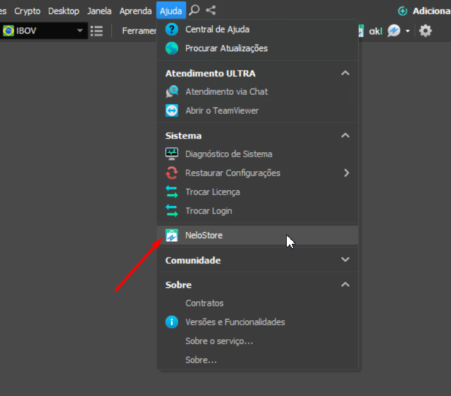Click the Trocar Login swap icon

(x=172, y=211)
